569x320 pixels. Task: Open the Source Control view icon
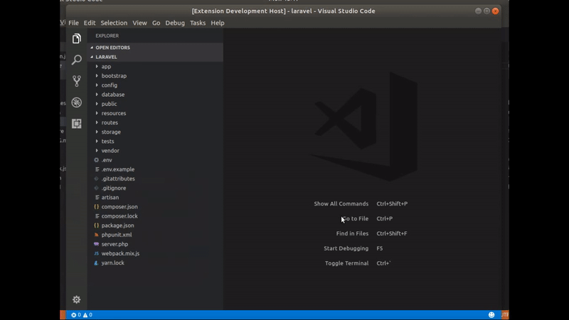pyautogui.click(x=77, y=81)
